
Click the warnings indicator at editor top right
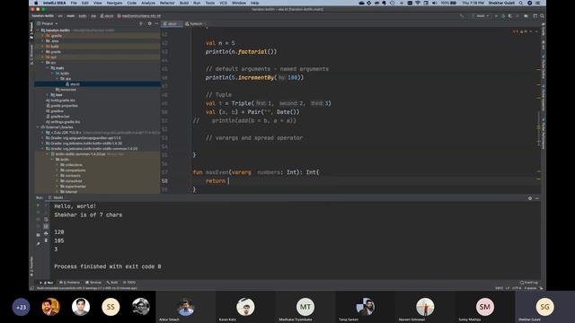520,31
